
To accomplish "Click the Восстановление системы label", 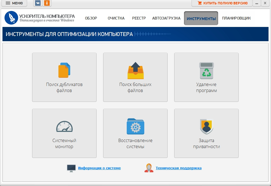I will (x=135, y=143).
